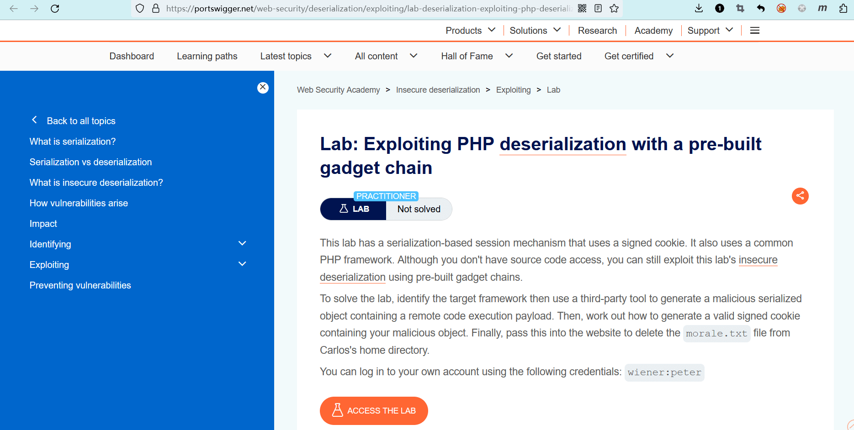Open the Latest topics dropdown

pos(295,56)
